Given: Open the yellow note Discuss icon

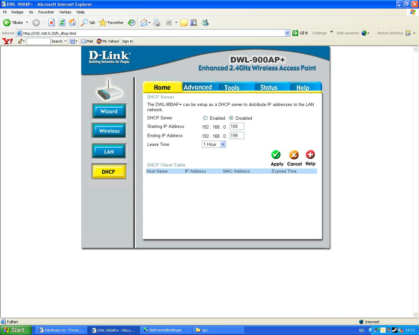Looking at the screenshot, I should pyautogui.click(x=184, y=23).
